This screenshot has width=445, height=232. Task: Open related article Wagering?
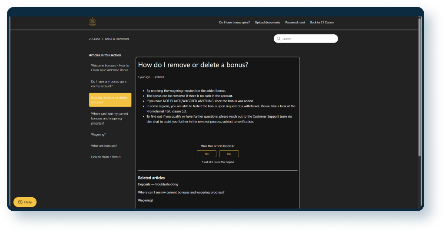coord(146,200)
